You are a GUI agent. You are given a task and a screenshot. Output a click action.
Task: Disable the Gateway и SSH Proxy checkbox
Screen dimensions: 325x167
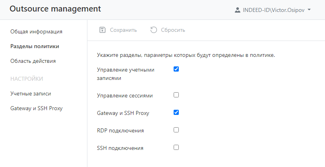click(176, 113)
